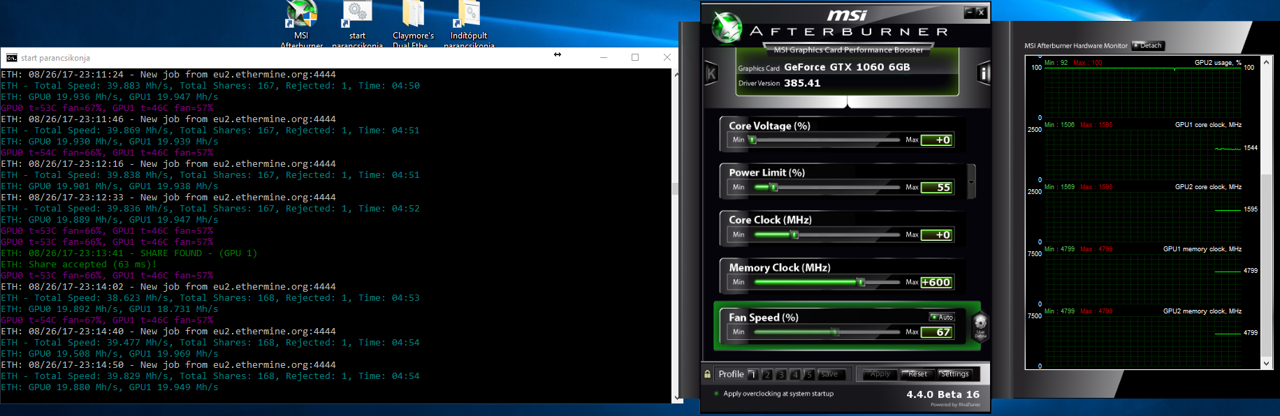This screenshot has height=416, width=1280.
Task: Click the Apply button in Afterburner
Action: [x=880, y=374]
